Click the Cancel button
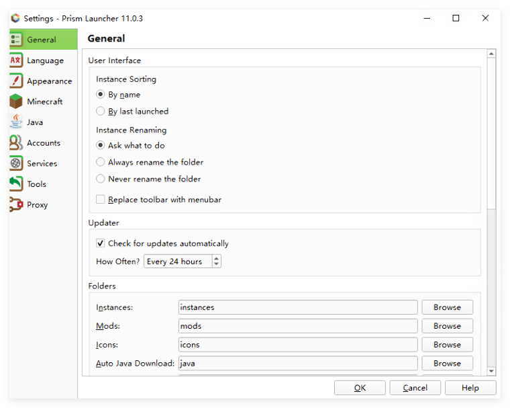This screenshot has height=408, width=510. point(415,388)
